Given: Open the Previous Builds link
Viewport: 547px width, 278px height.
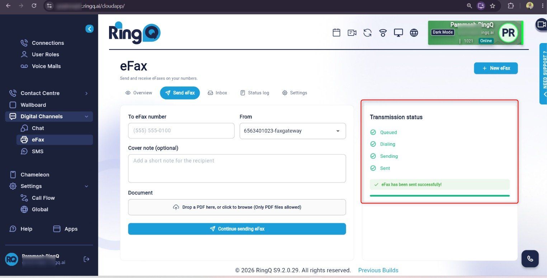Looking at the screenshot, I should [x=378, y=270].
